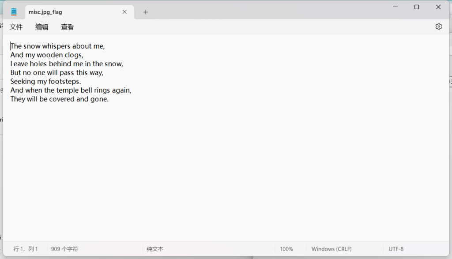Close the Notepad window
The width and height of the screenshot is (452, 259).
[x=438, y=7]
